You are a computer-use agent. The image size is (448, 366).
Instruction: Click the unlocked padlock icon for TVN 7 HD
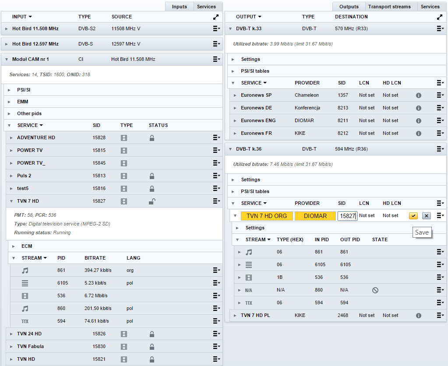tap(152, 201)
